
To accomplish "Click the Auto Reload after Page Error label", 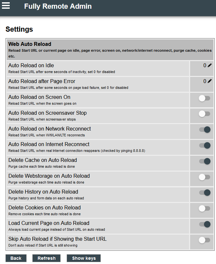I will [42, 81].
